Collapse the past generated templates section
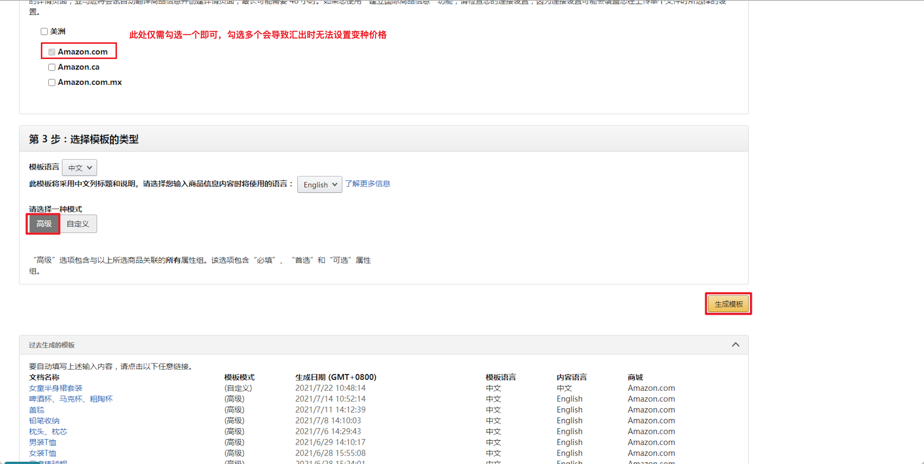 [x=735, y=345]
